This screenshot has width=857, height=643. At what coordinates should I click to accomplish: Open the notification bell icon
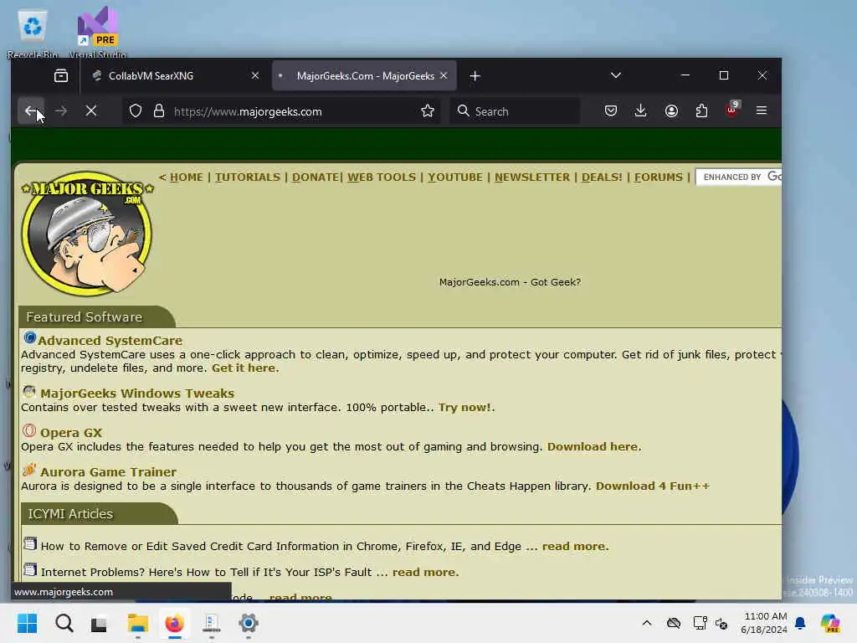click(x=800, y=623)
